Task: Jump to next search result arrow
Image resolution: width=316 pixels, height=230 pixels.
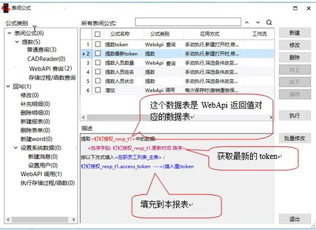Action: coord(258,23)
